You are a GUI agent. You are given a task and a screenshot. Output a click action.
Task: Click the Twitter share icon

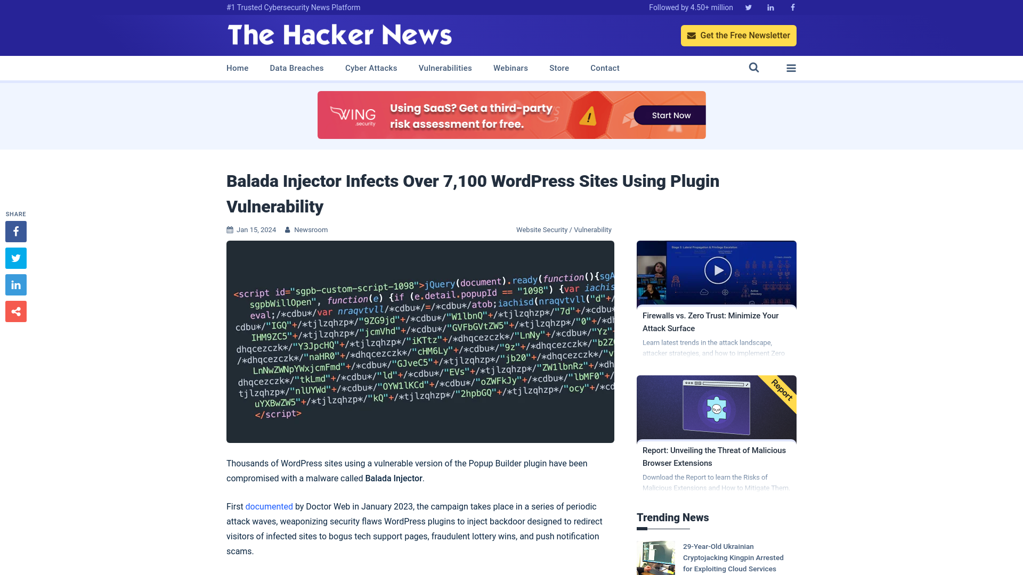(x=15, y=258)
